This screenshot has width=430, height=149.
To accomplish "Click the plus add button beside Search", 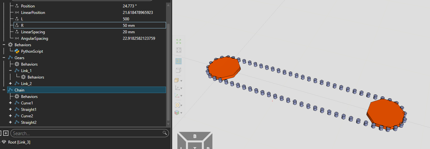I will pyautogui.click(x=6, y=133).
